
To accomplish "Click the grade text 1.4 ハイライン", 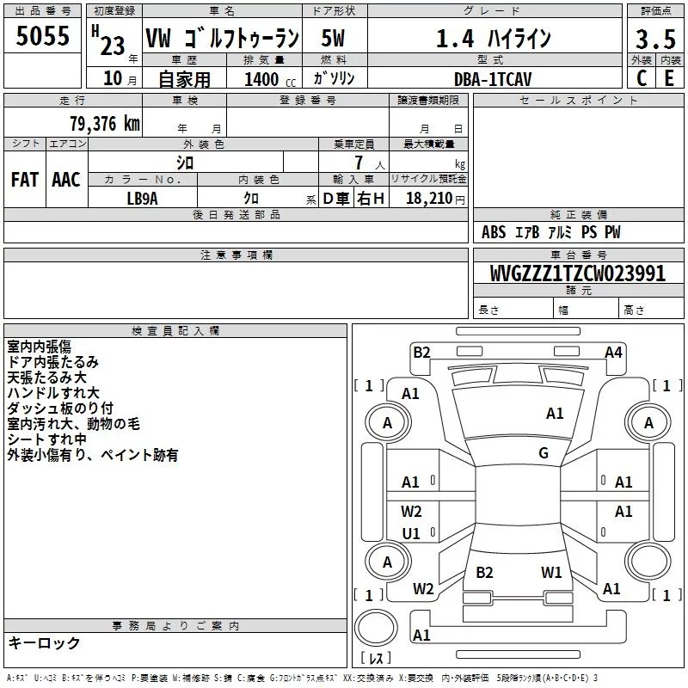I will click(493, 38).
